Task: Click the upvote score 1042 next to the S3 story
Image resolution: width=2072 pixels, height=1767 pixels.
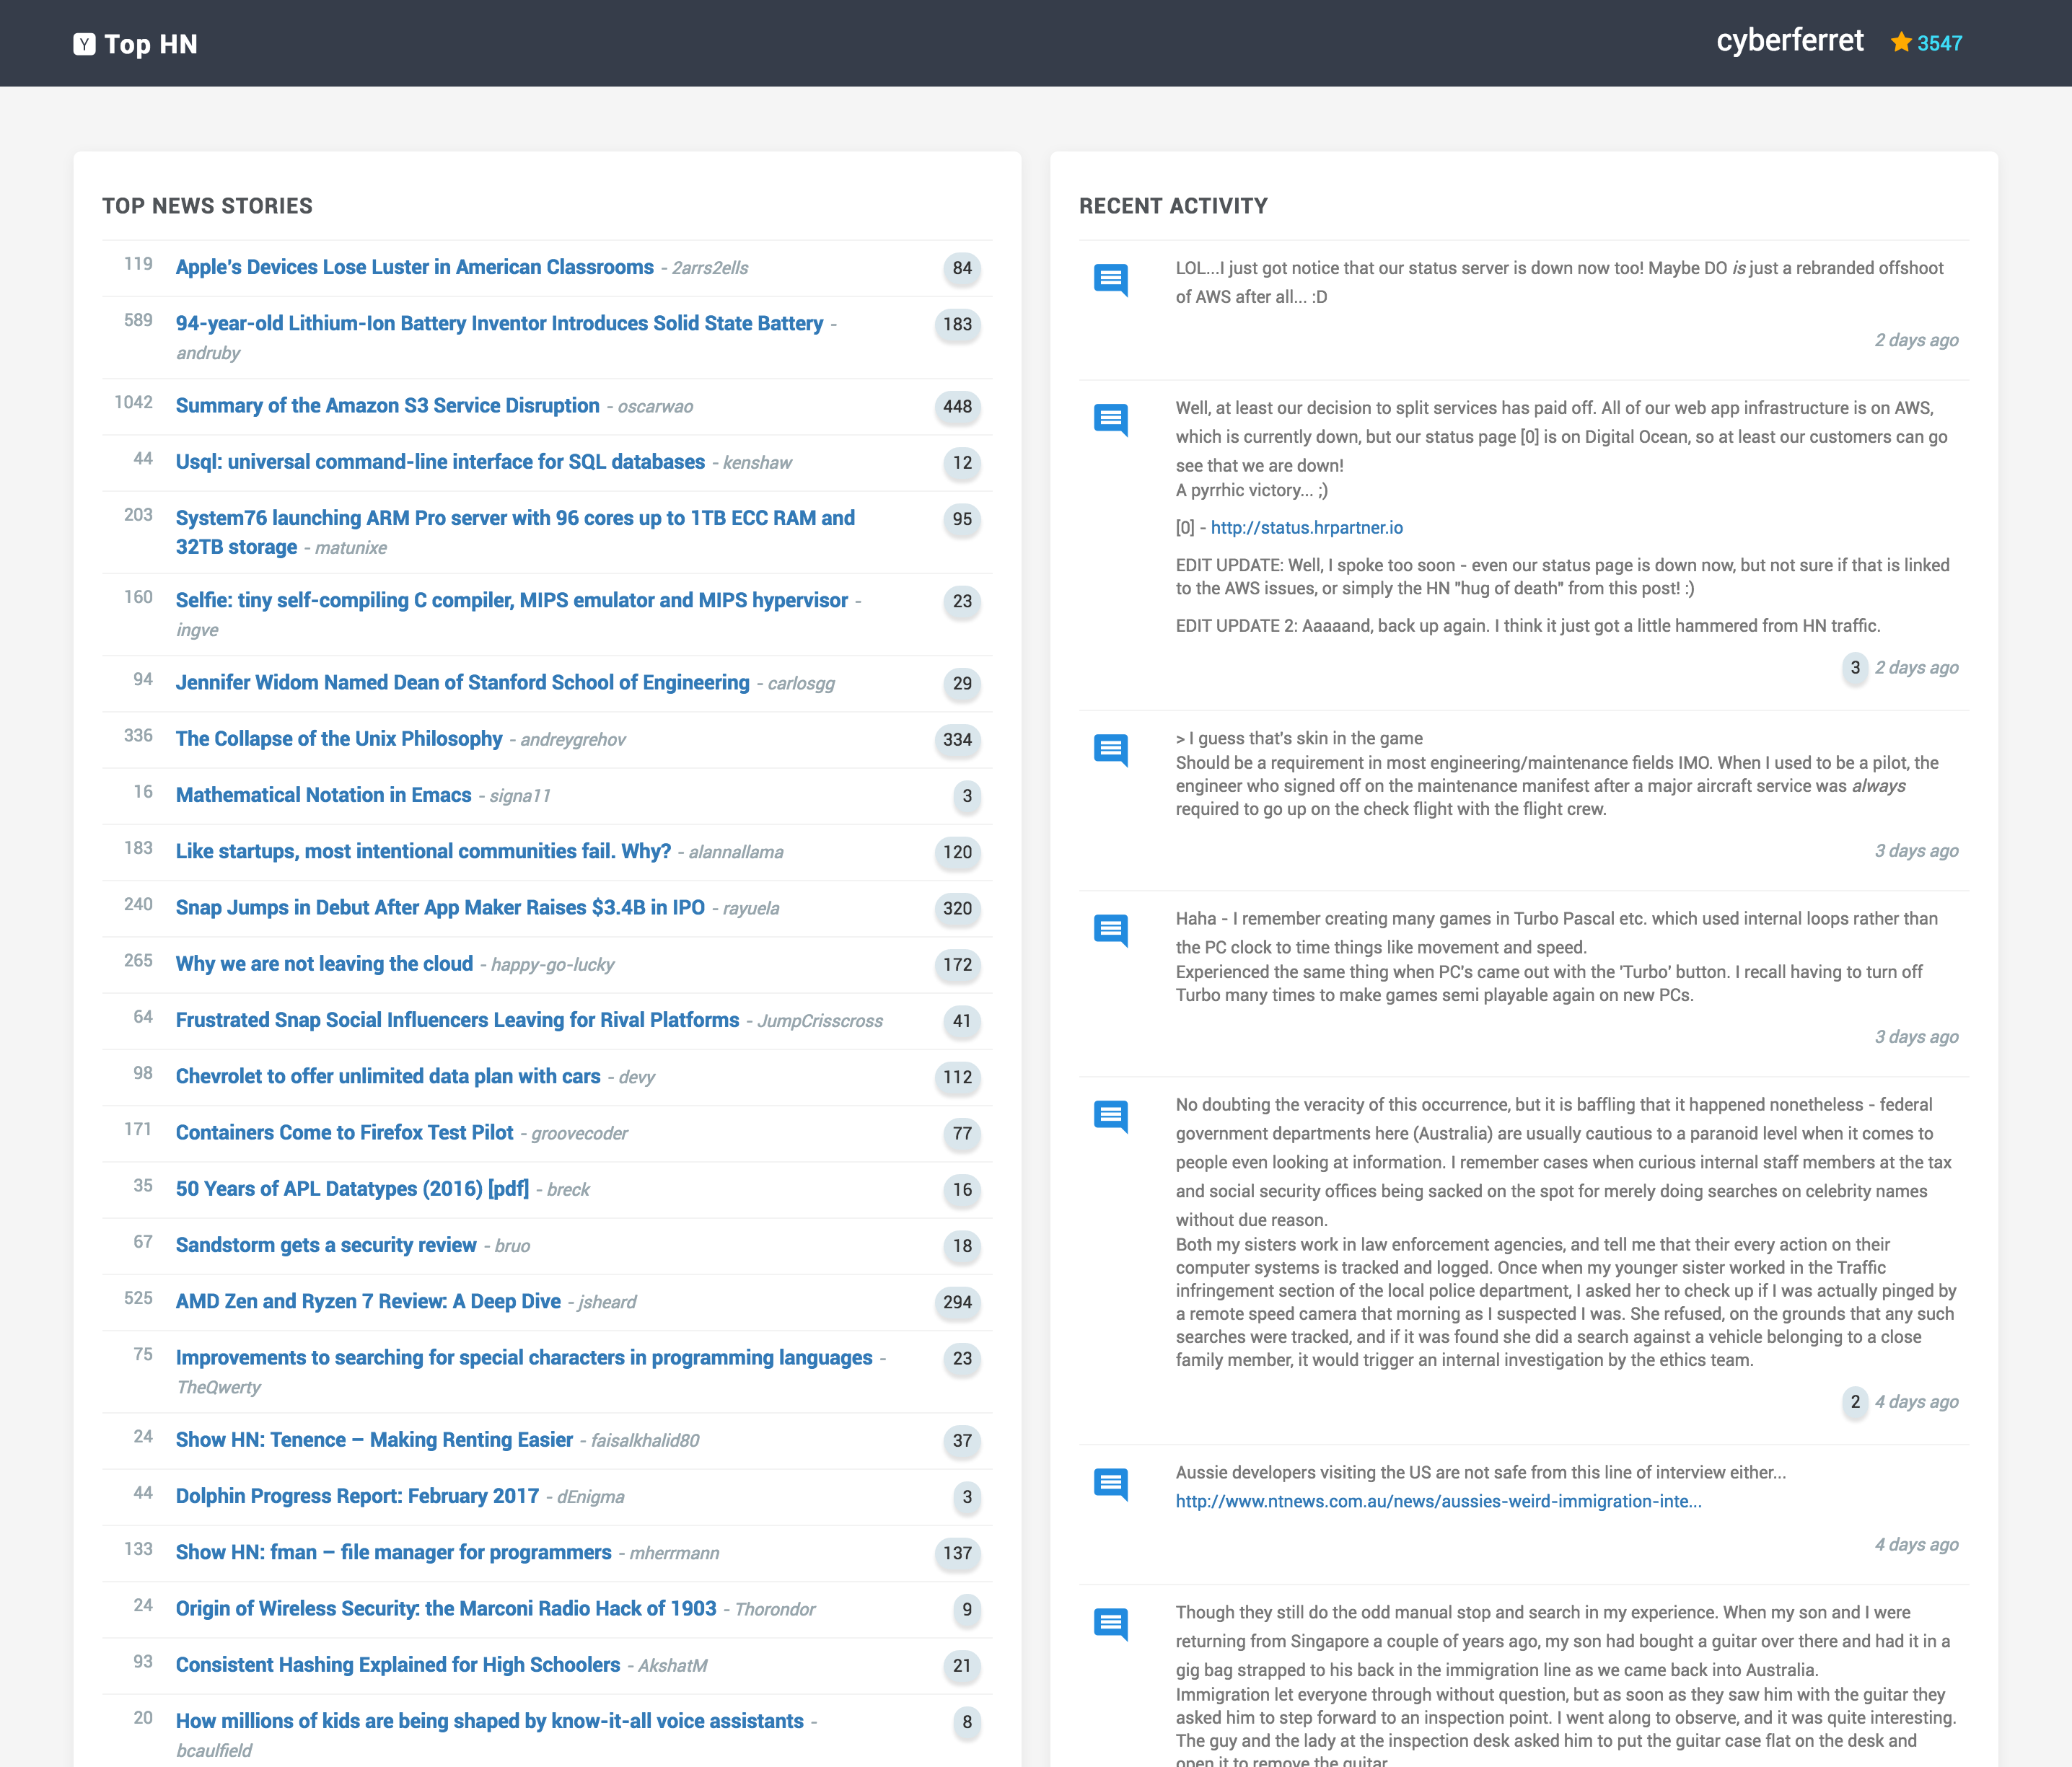Action: (x=133, y=402)
